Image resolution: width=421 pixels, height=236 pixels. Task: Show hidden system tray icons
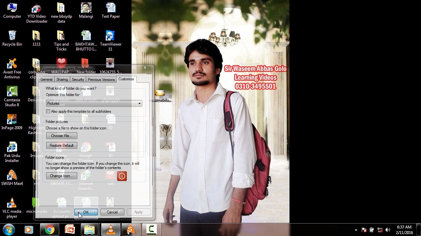click(x=356, y=230)
